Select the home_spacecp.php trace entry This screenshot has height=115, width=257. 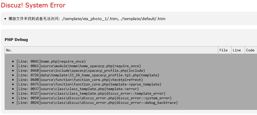click(x=79, y=66)
